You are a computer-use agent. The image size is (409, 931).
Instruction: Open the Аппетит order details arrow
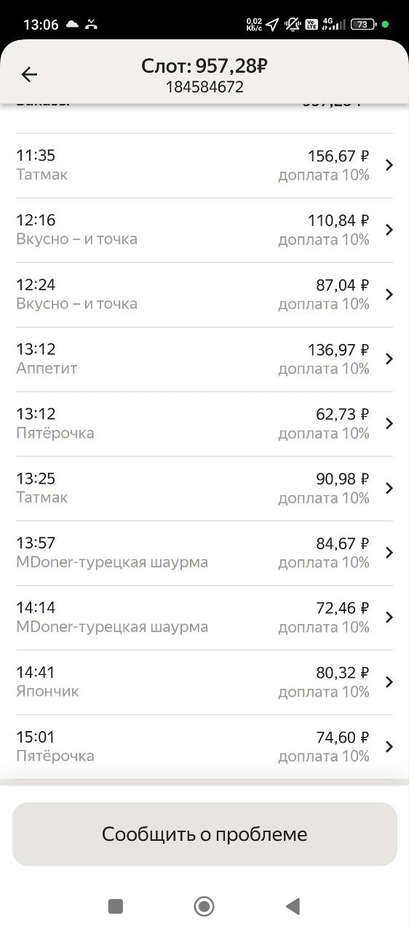coord(389,359)
